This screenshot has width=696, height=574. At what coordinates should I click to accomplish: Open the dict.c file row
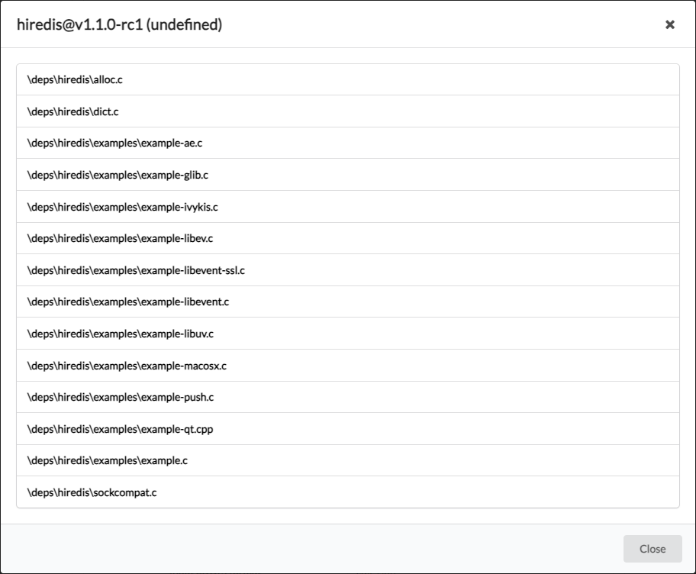point(73,111)
